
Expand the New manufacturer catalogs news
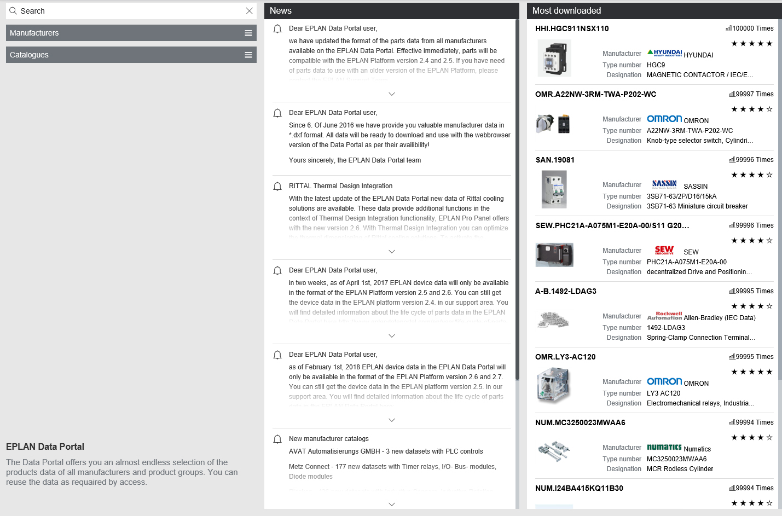click(392, 504)
